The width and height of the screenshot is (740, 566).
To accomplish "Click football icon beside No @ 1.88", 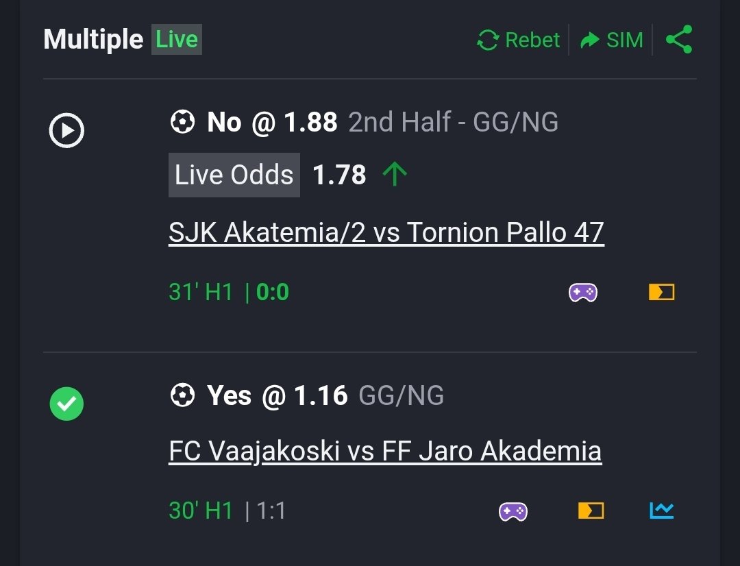I will point(182,122).
